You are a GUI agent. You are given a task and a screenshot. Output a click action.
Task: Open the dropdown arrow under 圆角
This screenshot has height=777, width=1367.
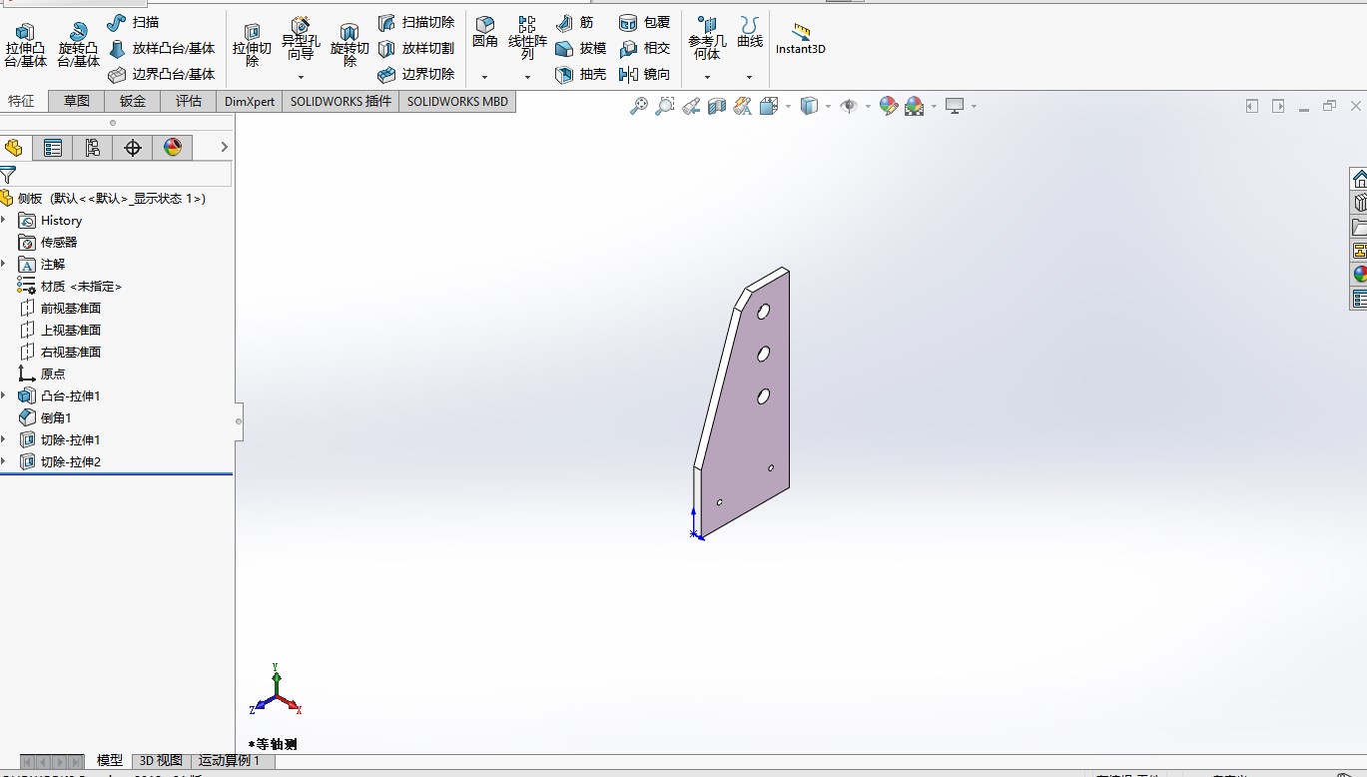(485, 77)
